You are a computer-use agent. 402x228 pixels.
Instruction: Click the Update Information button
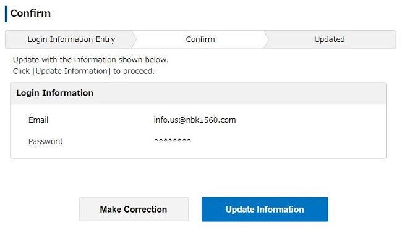pyautogui.click(x=265, y=209)
